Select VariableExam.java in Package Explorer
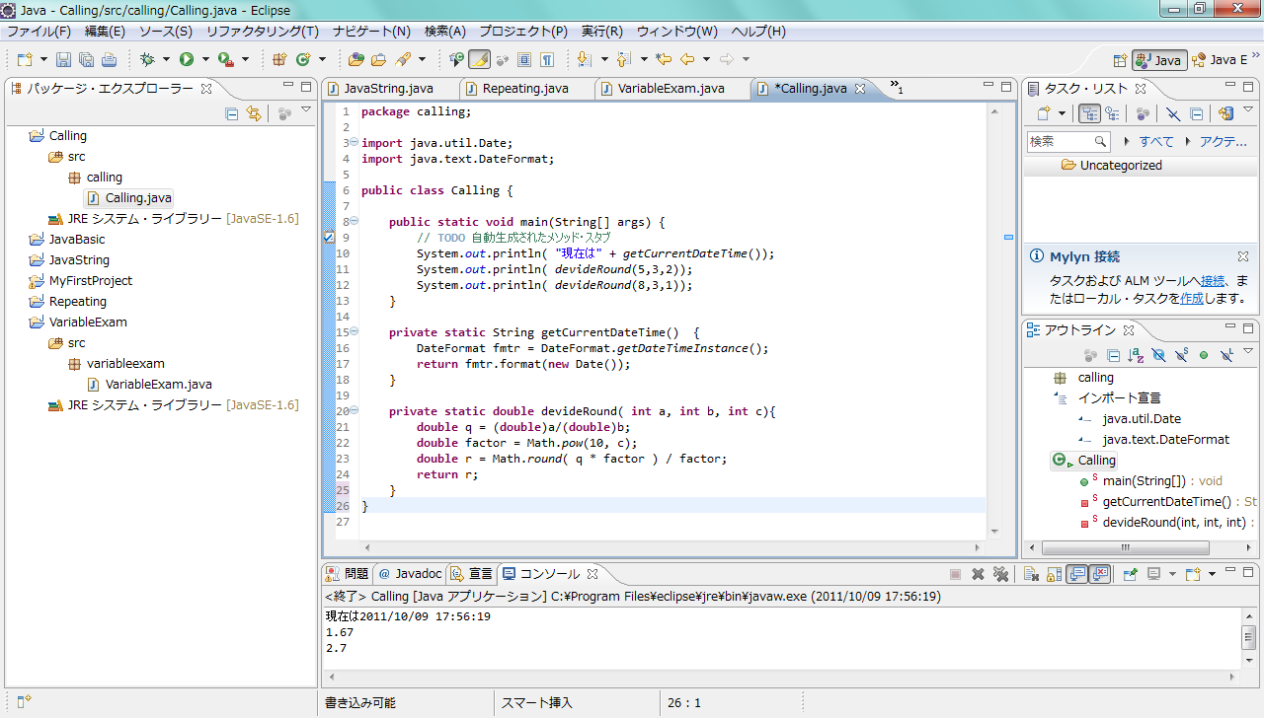This screenshot has height=718, width=1264. [x=158, y=385]
